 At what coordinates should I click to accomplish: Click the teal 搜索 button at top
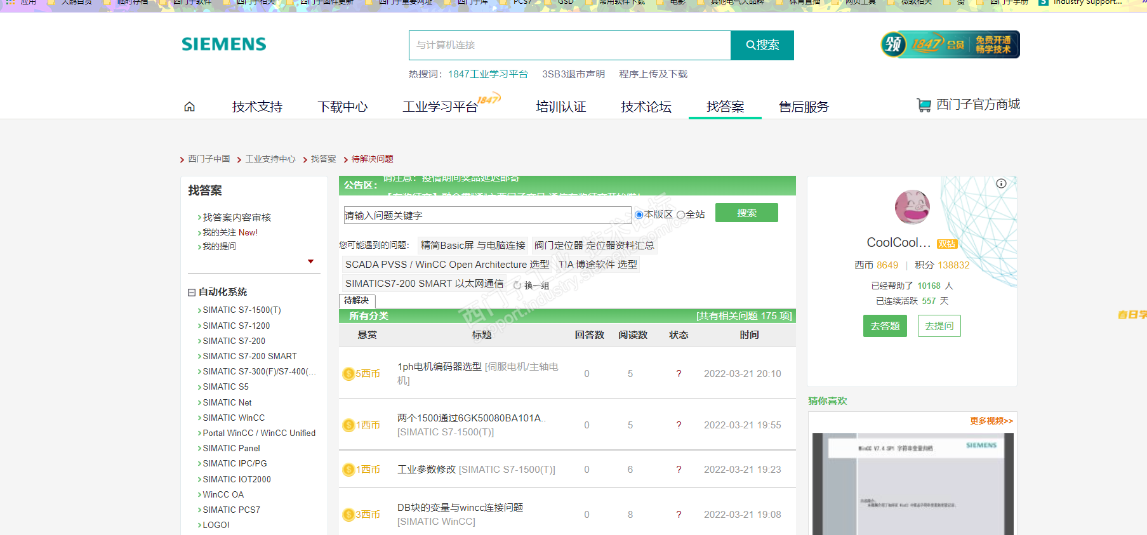[762, 45]
